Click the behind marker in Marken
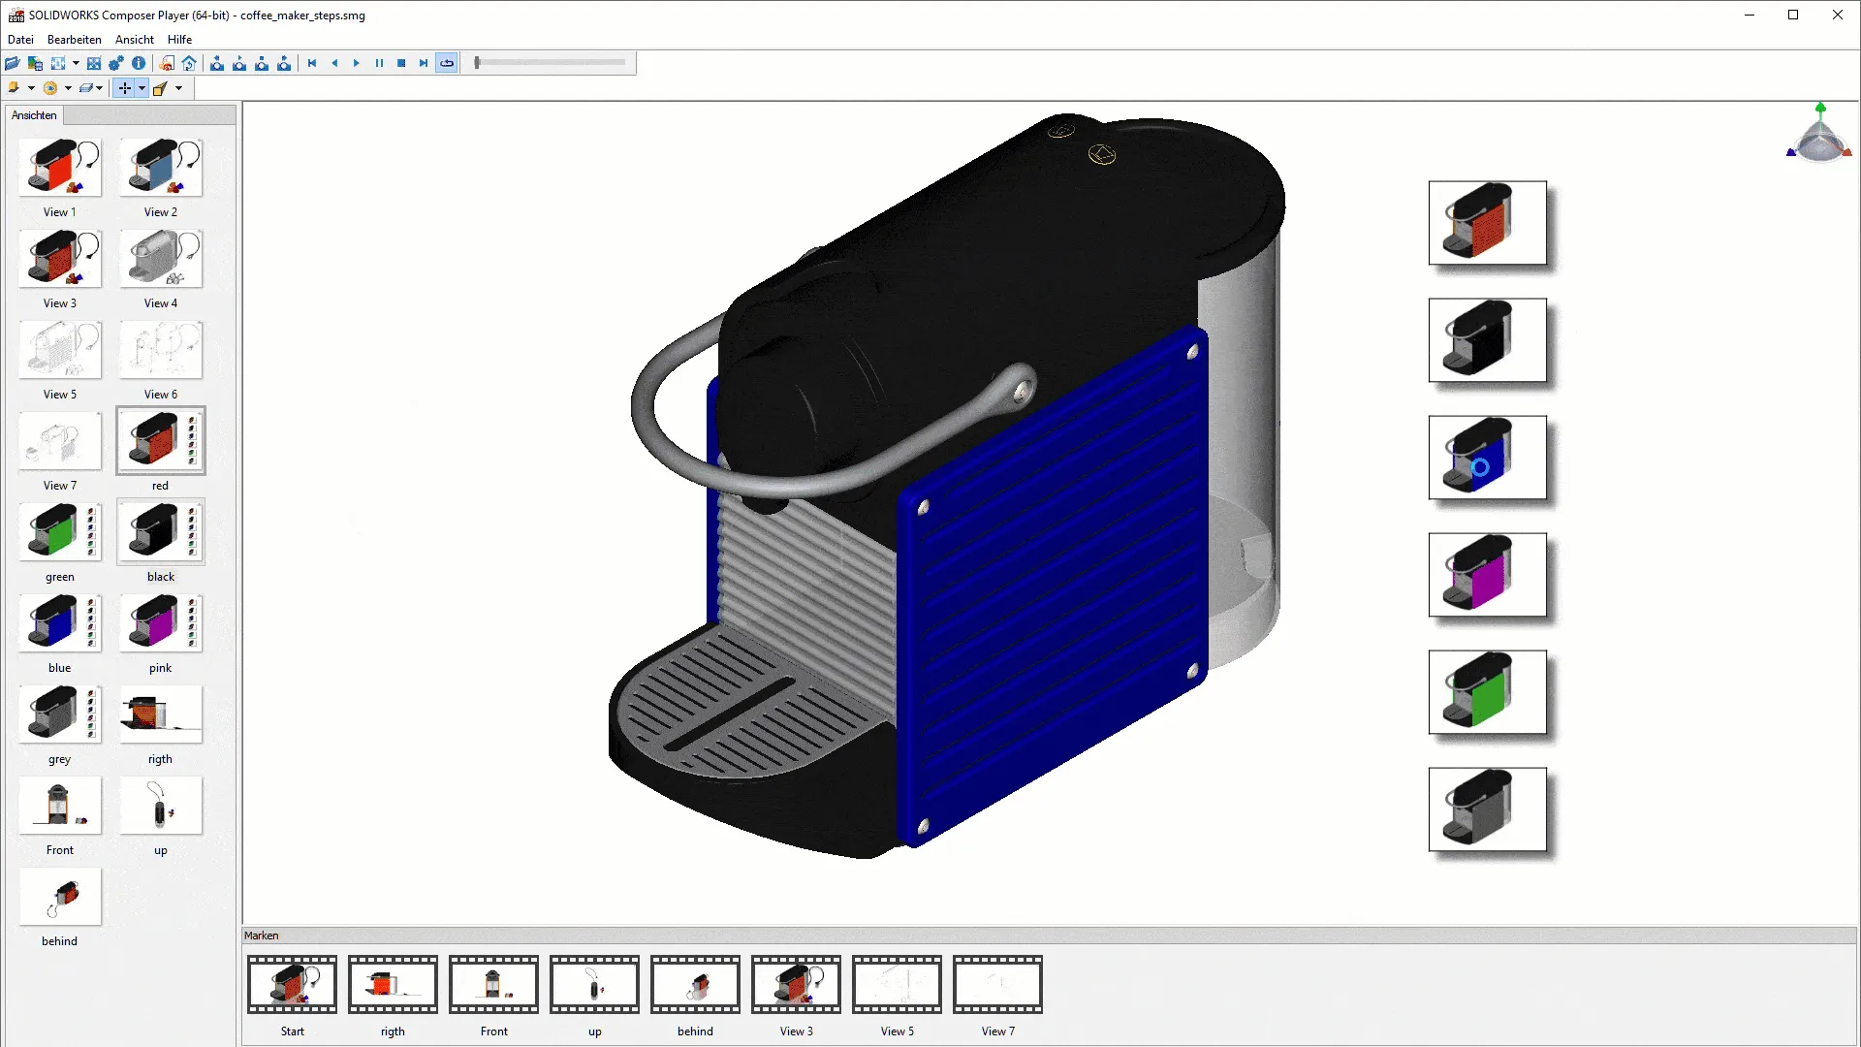Screen dimensions: 1861x1047 [x=695, y=985]
